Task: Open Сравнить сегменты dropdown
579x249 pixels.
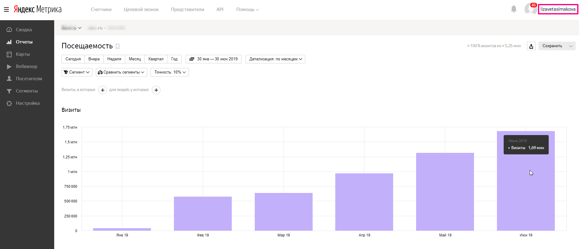Action: pos(122,72)
